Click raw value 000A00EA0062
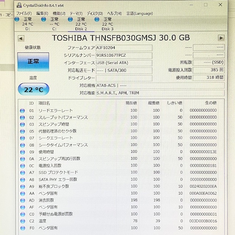 (203, 194)
